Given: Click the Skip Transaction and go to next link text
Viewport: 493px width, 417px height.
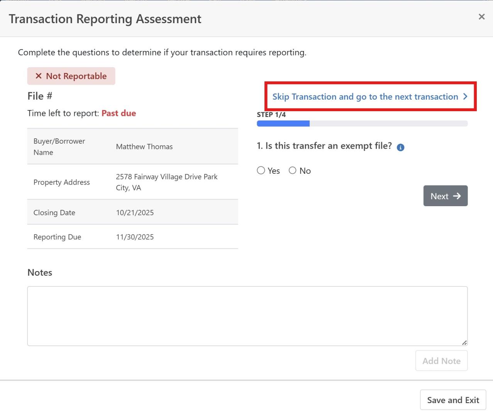Looking at the screenshot, I should (x=365, y=97).
